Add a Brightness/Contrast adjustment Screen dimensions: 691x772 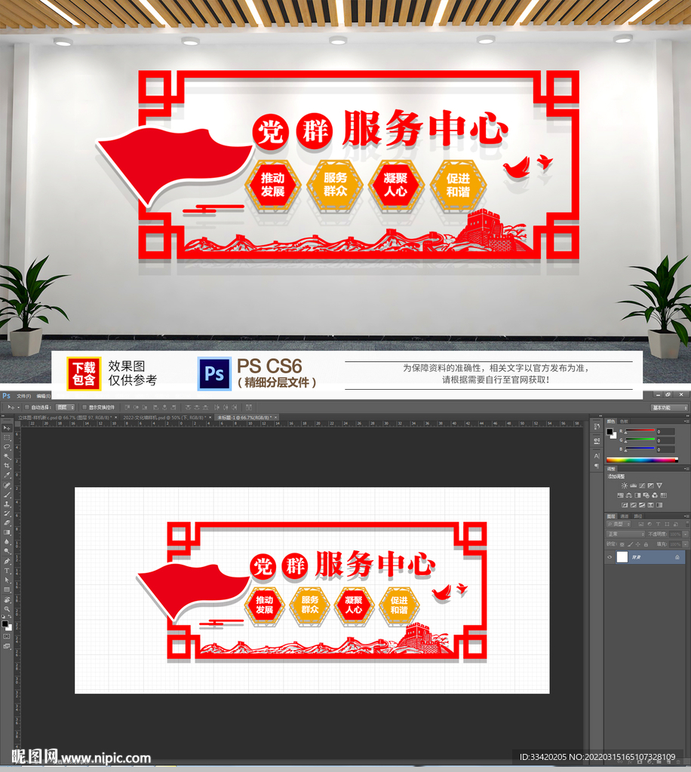(x=625, y=486)
